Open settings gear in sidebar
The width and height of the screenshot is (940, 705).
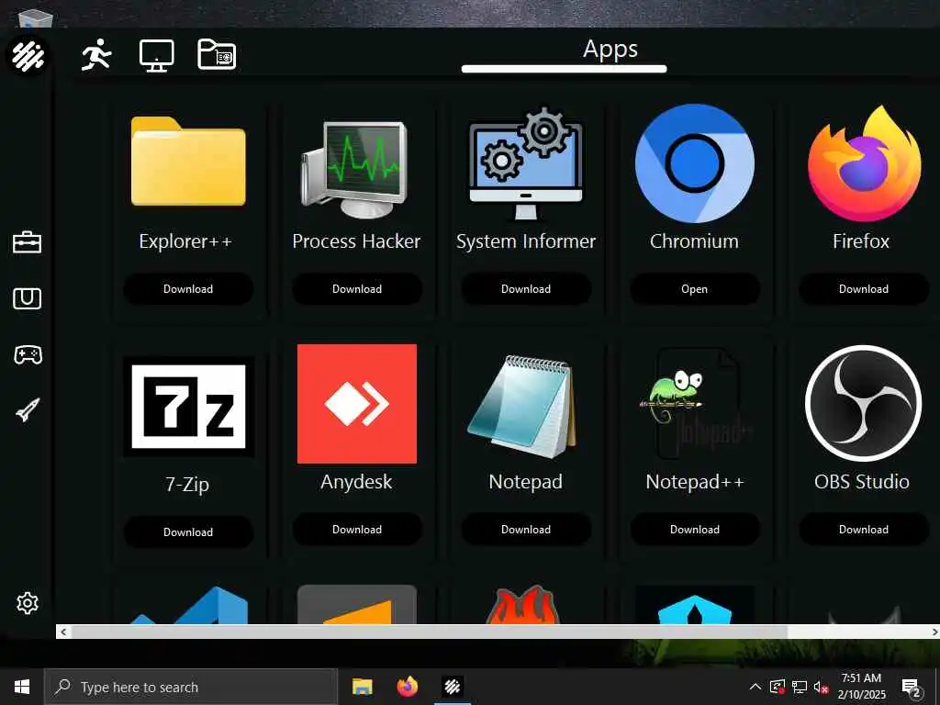(28, 603)
